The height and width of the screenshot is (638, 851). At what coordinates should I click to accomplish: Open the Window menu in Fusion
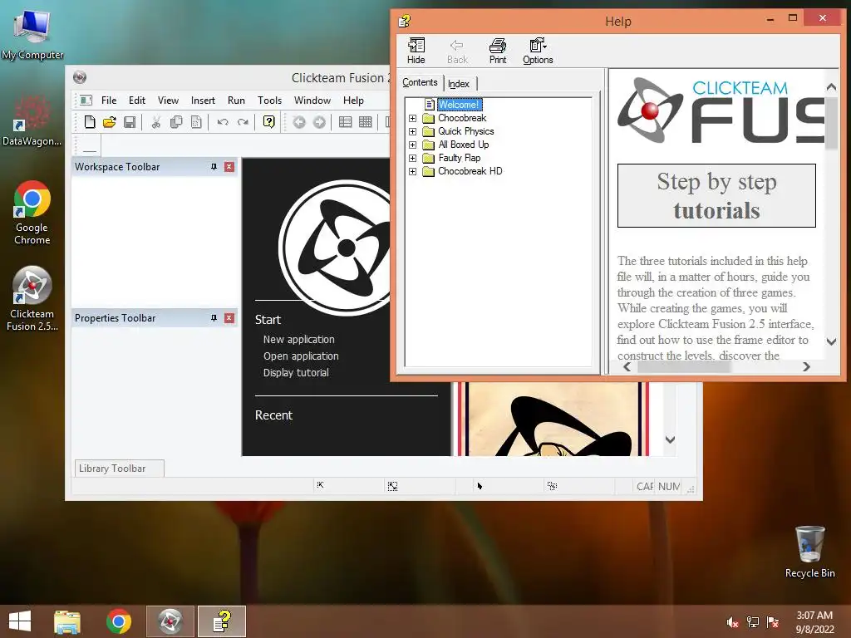312,101
